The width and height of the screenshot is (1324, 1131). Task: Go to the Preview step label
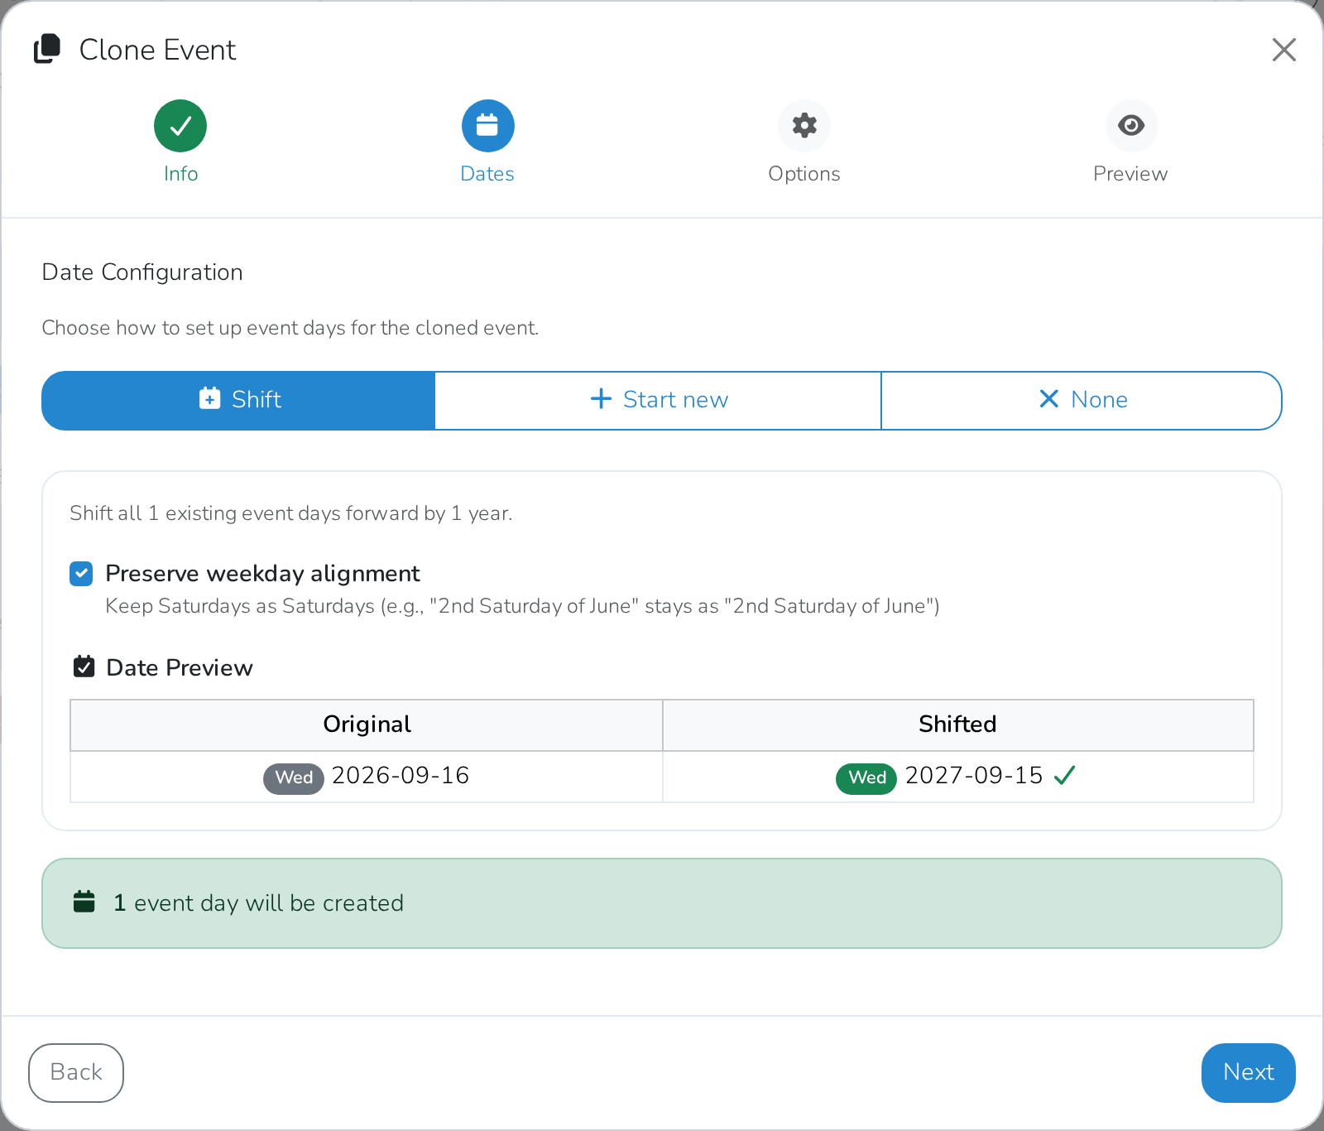[1130, 174]
